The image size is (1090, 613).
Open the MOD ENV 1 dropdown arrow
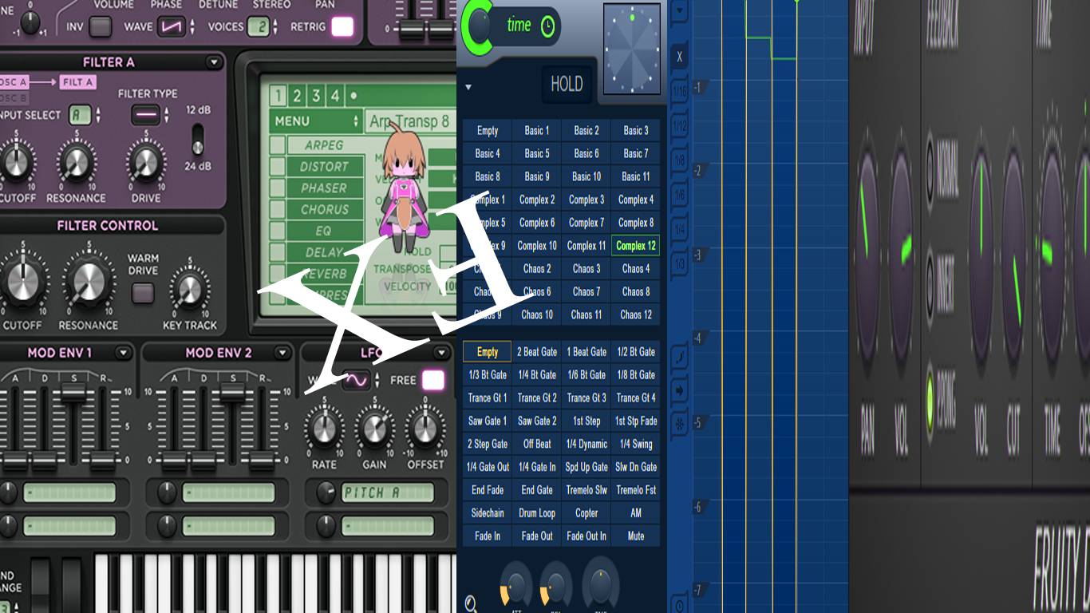pyautogui.click(x=123, y=353)
